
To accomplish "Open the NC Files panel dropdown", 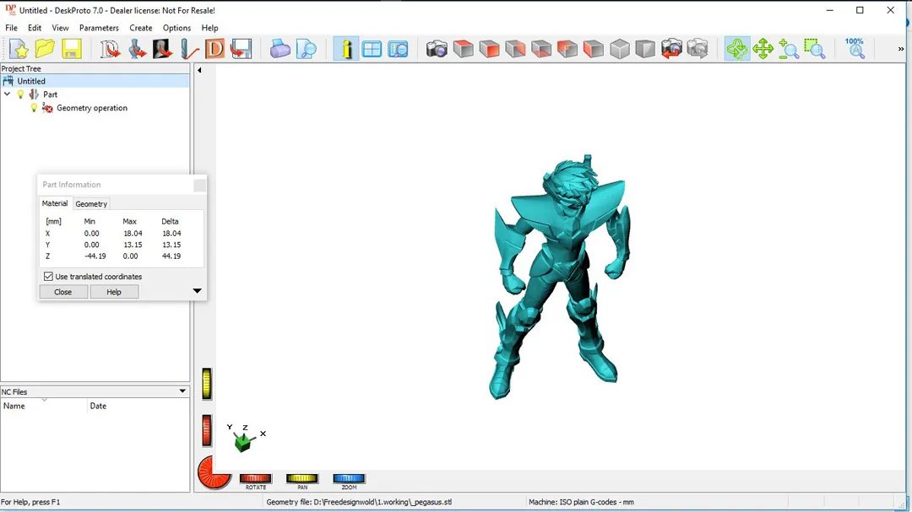I will click(x=182, y=391).
